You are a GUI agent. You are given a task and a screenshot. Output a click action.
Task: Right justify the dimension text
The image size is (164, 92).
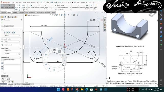(7, 76)
